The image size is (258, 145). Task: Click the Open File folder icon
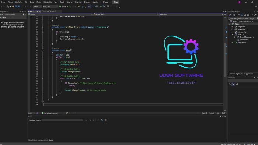click(x=13, y=6)
